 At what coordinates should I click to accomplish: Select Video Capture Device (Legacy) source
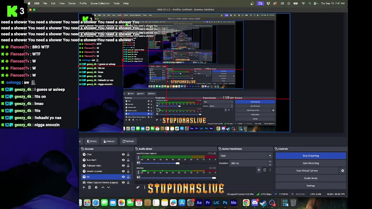(x=106, y=183)
